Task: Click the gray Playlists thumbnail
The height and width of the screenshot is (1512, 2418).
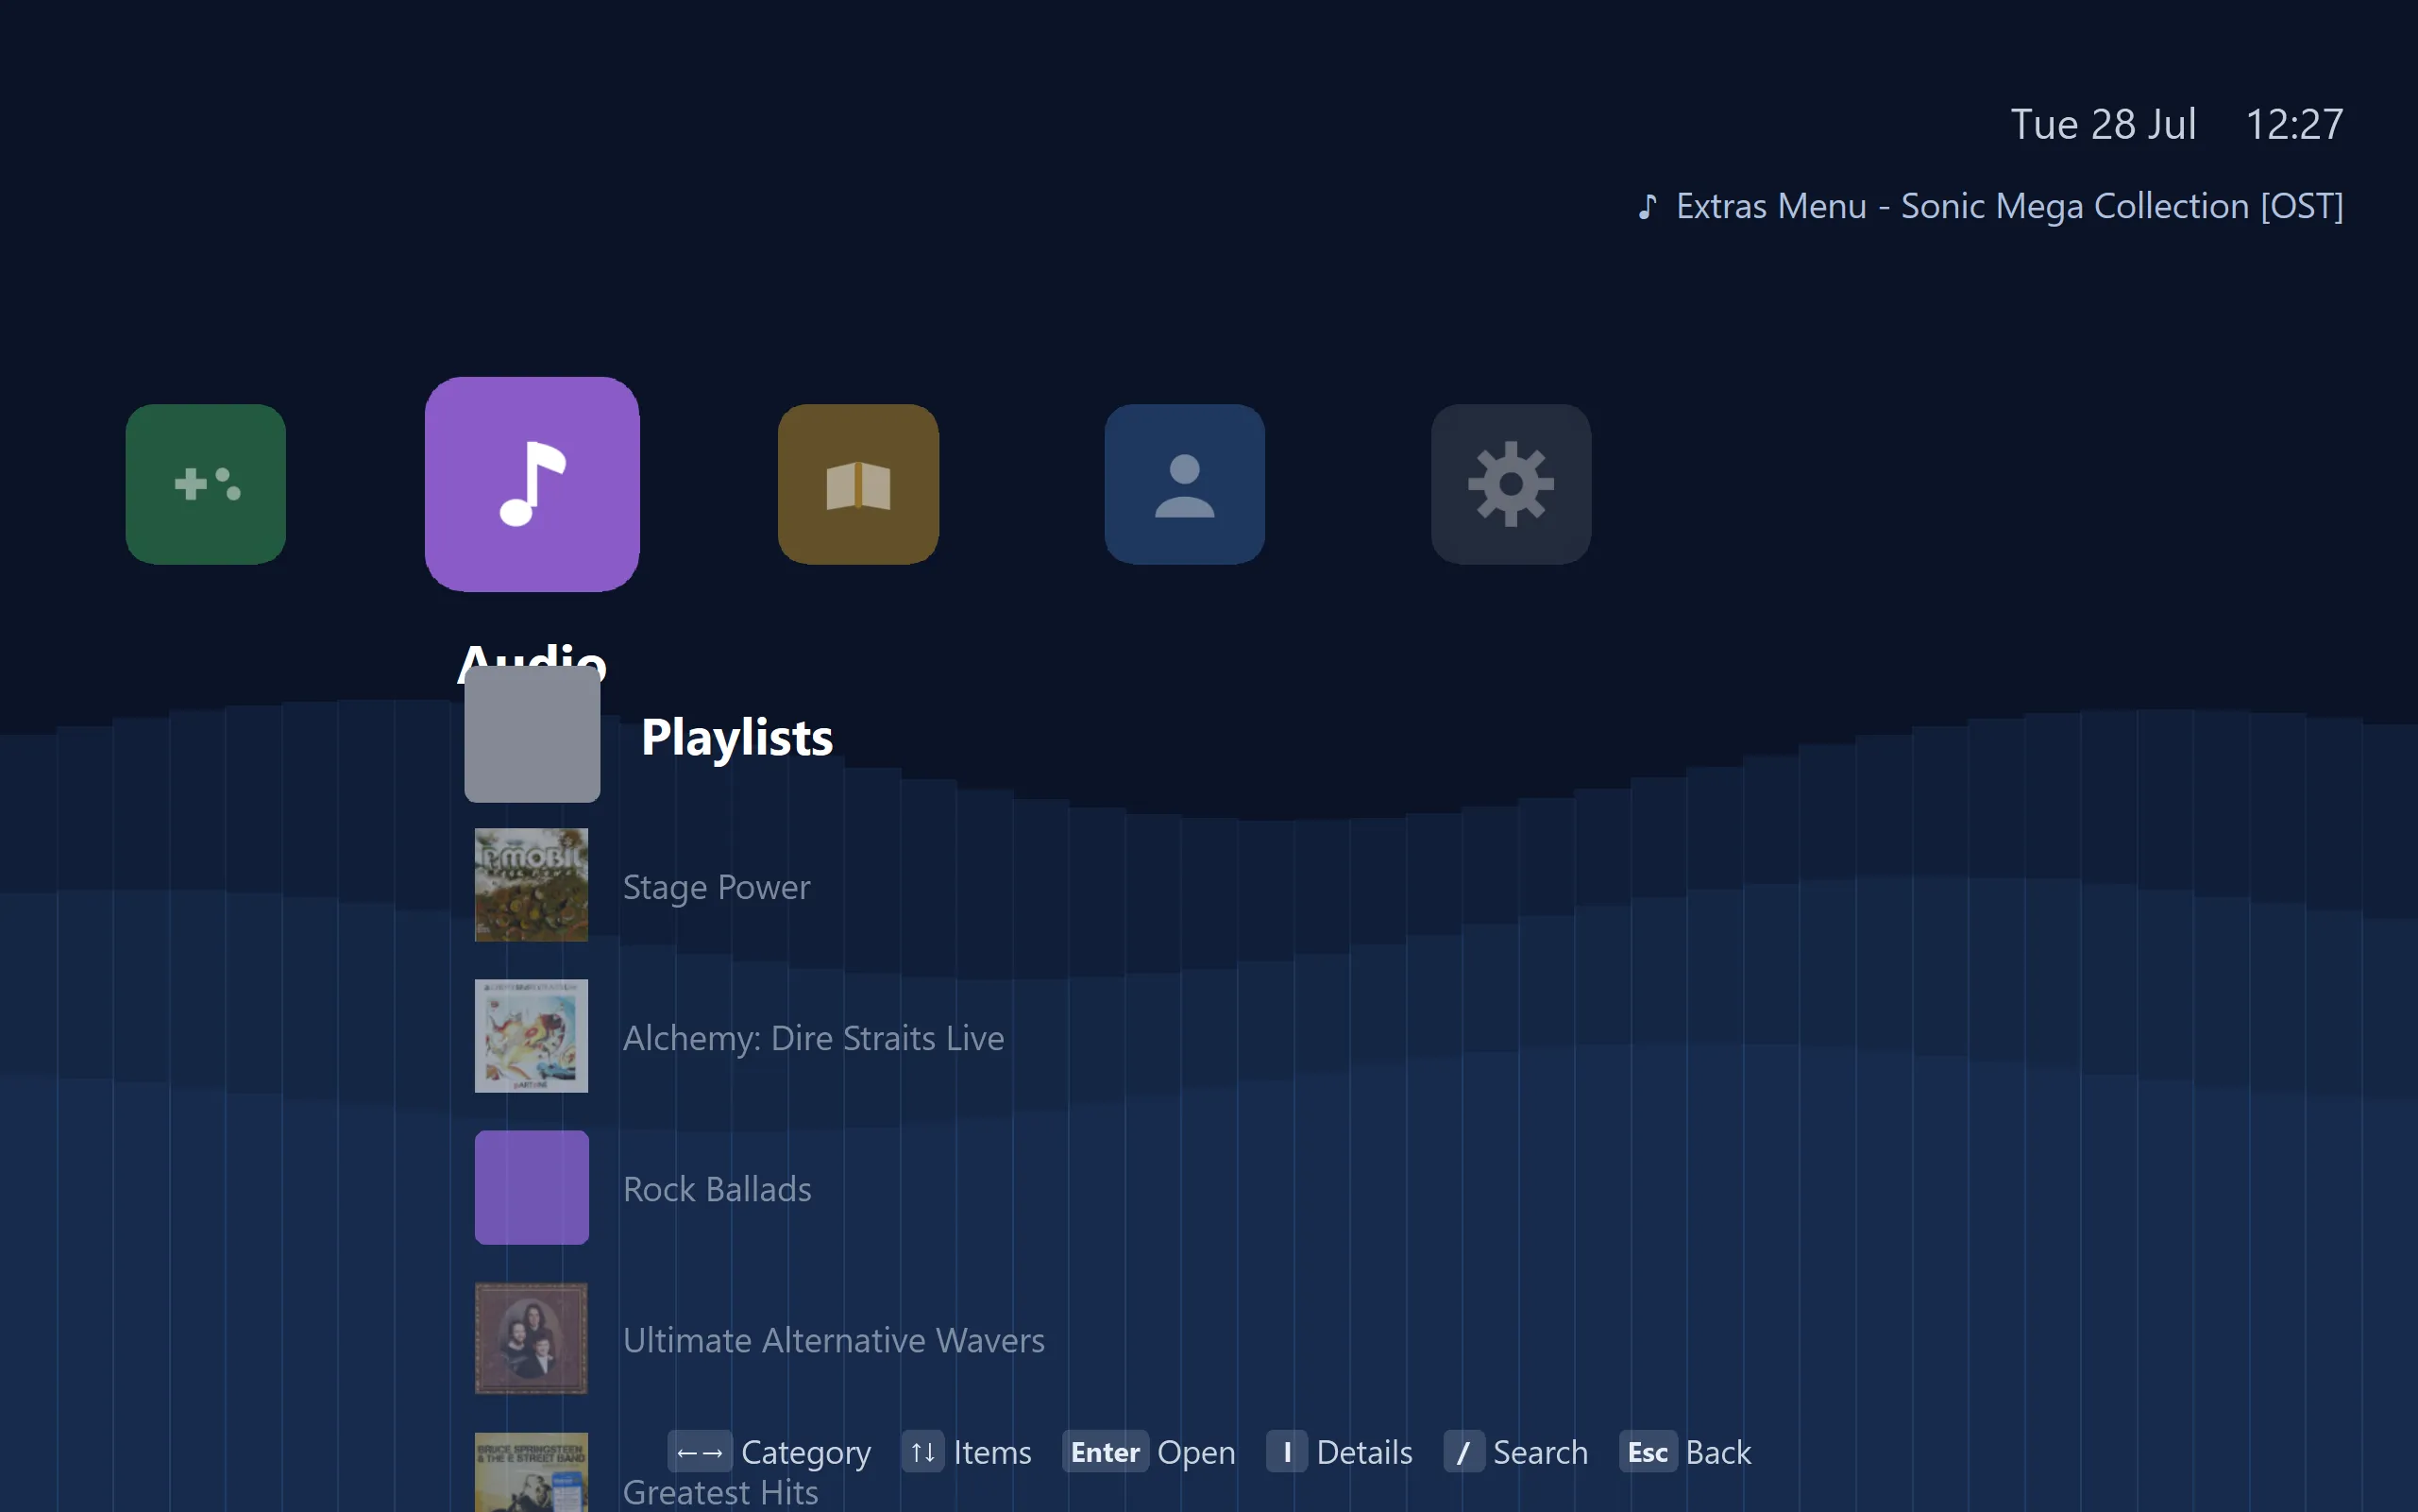Action: pyautogui.click(x=532, y=734)
